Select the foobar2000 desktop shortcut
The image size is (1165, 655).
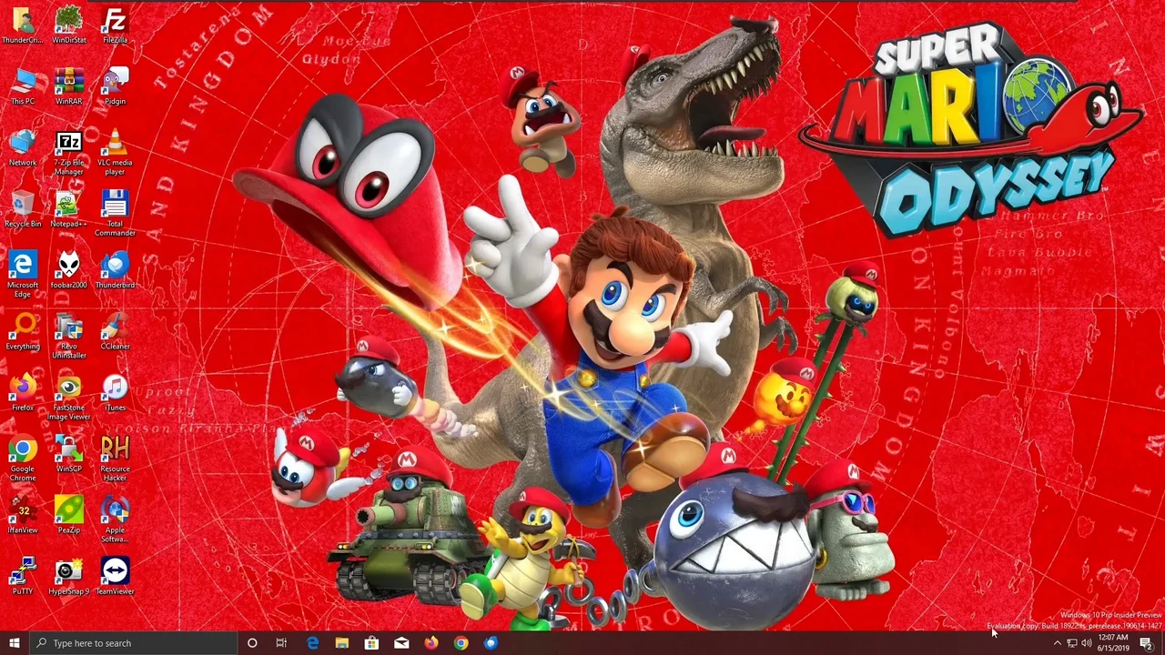point(69,270)
